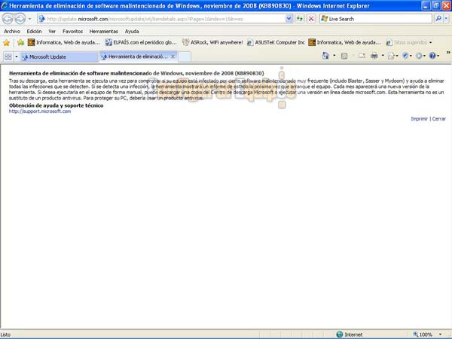Open the Ayuda menu
This screenshot has width=452, height=339.
pos(132,31)
